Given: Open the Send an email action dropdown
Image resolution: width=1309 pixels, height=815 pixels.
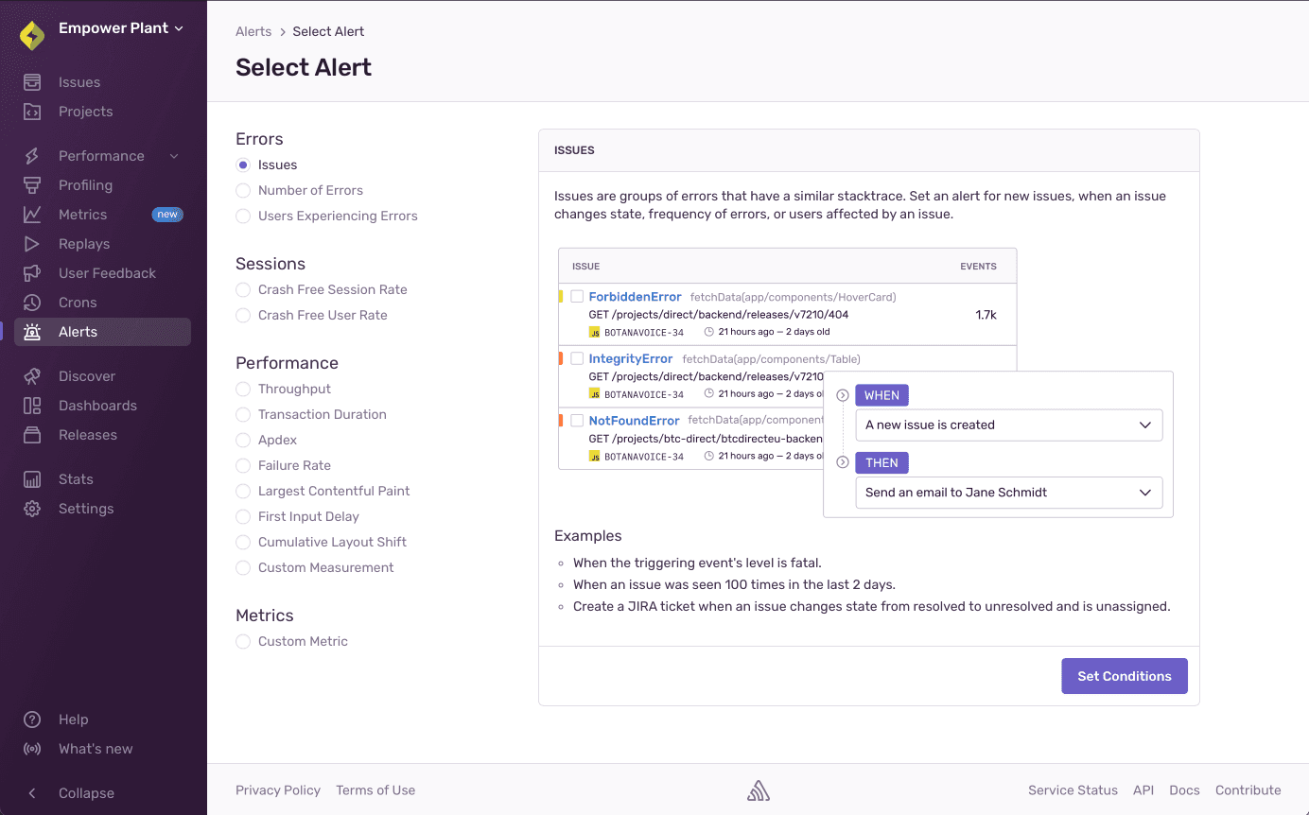Looking at the screenshot, I should pyautogui.click(x=1008, y=493).
